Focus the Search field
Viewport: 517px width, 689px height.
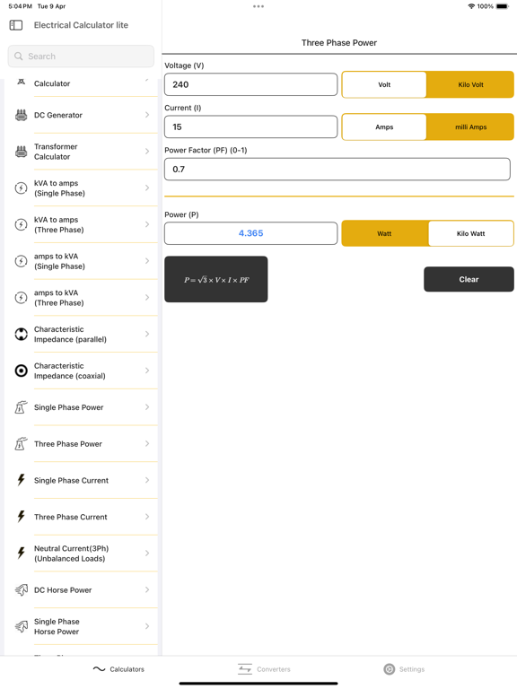coord(81,57)
